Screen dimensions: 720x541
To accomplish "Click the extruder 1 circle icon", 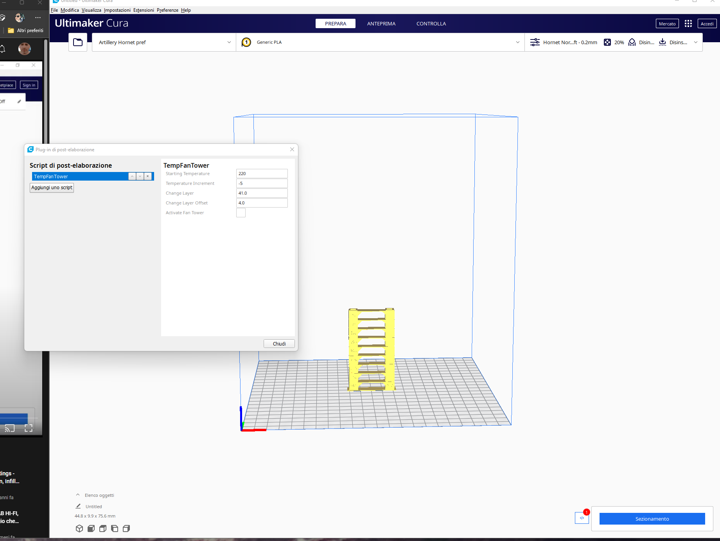I will pos(246,42).
